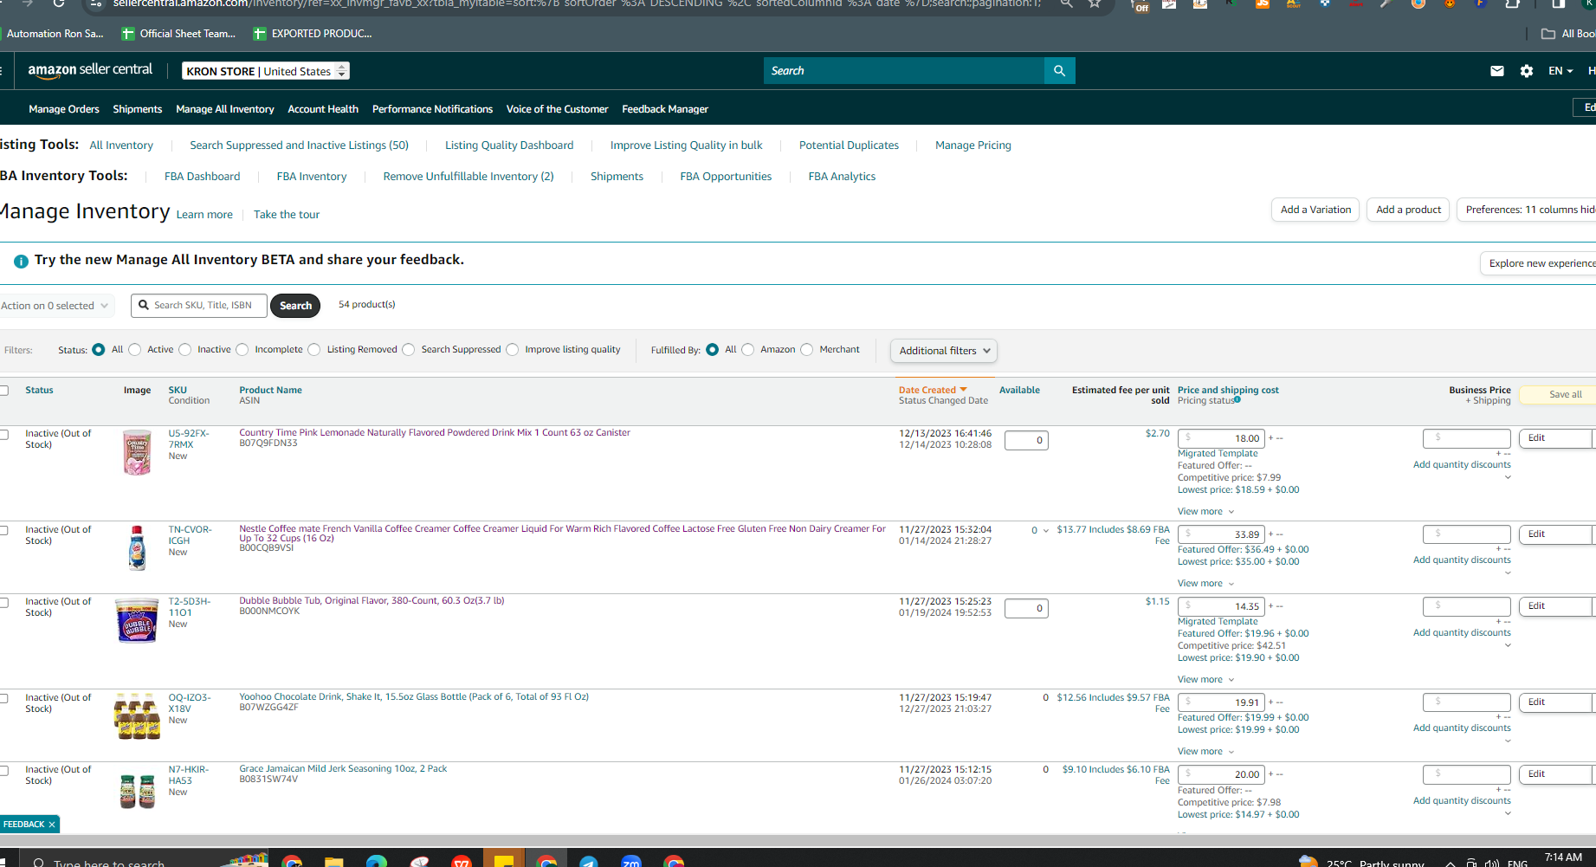Image resolution: width=1596 pixels, height=867 pixels.
Task: Click the beta banner info icon
Action: pos(21,261)
